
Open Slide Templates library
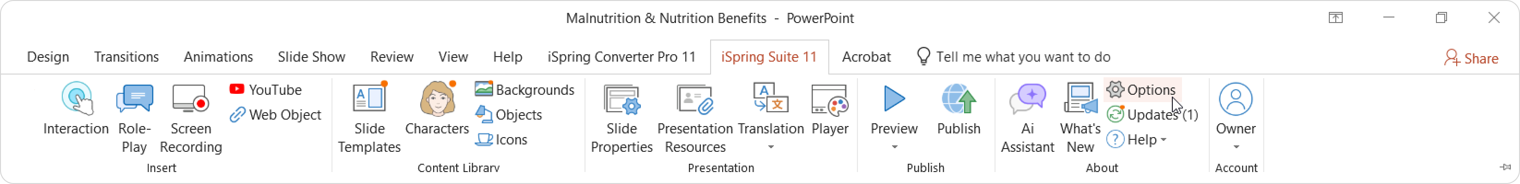(369, 118)
